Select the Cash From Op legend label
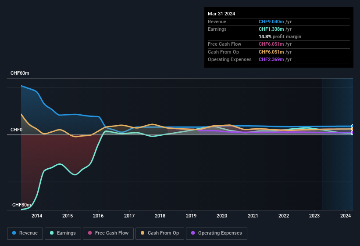This screenshot has width=360, height=246. (x=163, y=233)
